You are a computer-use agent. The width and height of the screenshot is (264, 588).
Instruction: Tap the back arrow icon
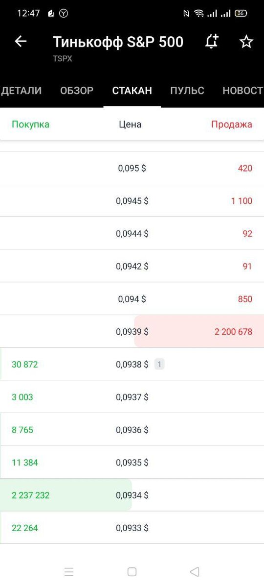(21, 42)
